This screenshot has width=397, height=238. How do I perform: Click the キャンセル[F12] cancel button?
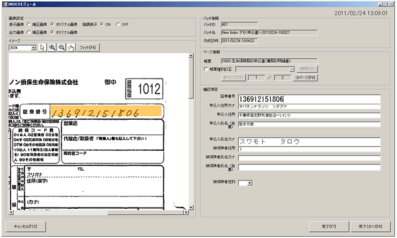pyautogui.click(x=26, y=226)
